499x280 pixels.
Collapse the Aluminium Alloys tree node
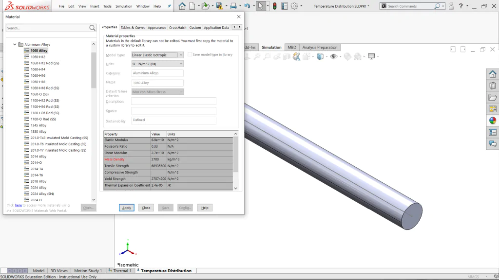coord(15,44)
